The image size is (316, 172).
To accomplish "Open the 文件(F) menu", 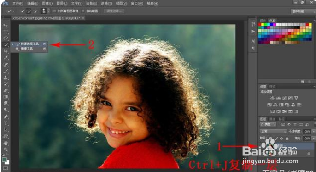I will tap(18, 3).
